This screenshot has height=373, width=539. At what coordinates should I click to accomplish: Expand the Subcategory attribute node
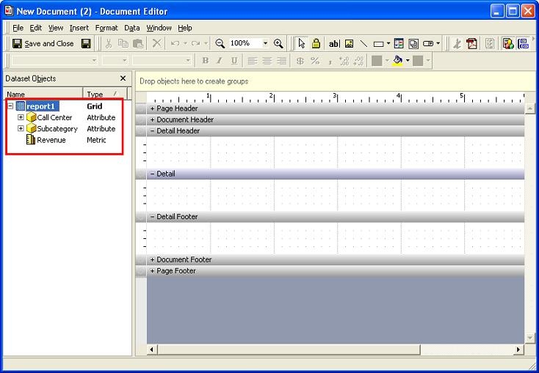pos(21,129)
